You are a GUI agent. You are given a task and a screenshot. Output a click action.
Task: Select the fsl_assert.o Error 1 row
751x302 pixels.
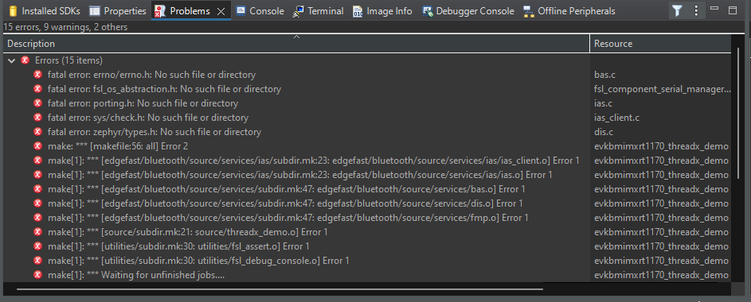click(x=367, y=246)
